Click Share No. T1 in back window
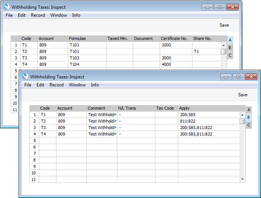Viewport: 261px width, 198px height. (207, 52)
